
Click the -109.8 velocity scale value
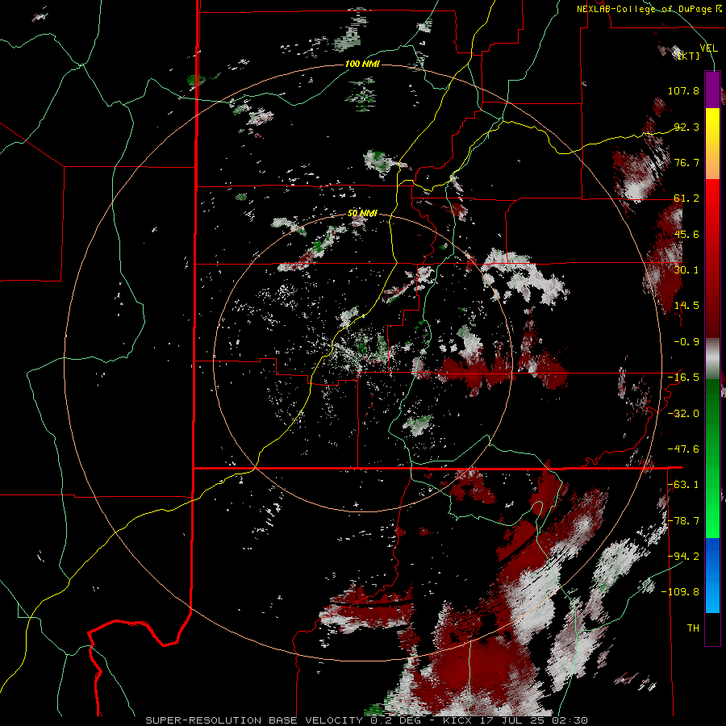tap(681, 592)
